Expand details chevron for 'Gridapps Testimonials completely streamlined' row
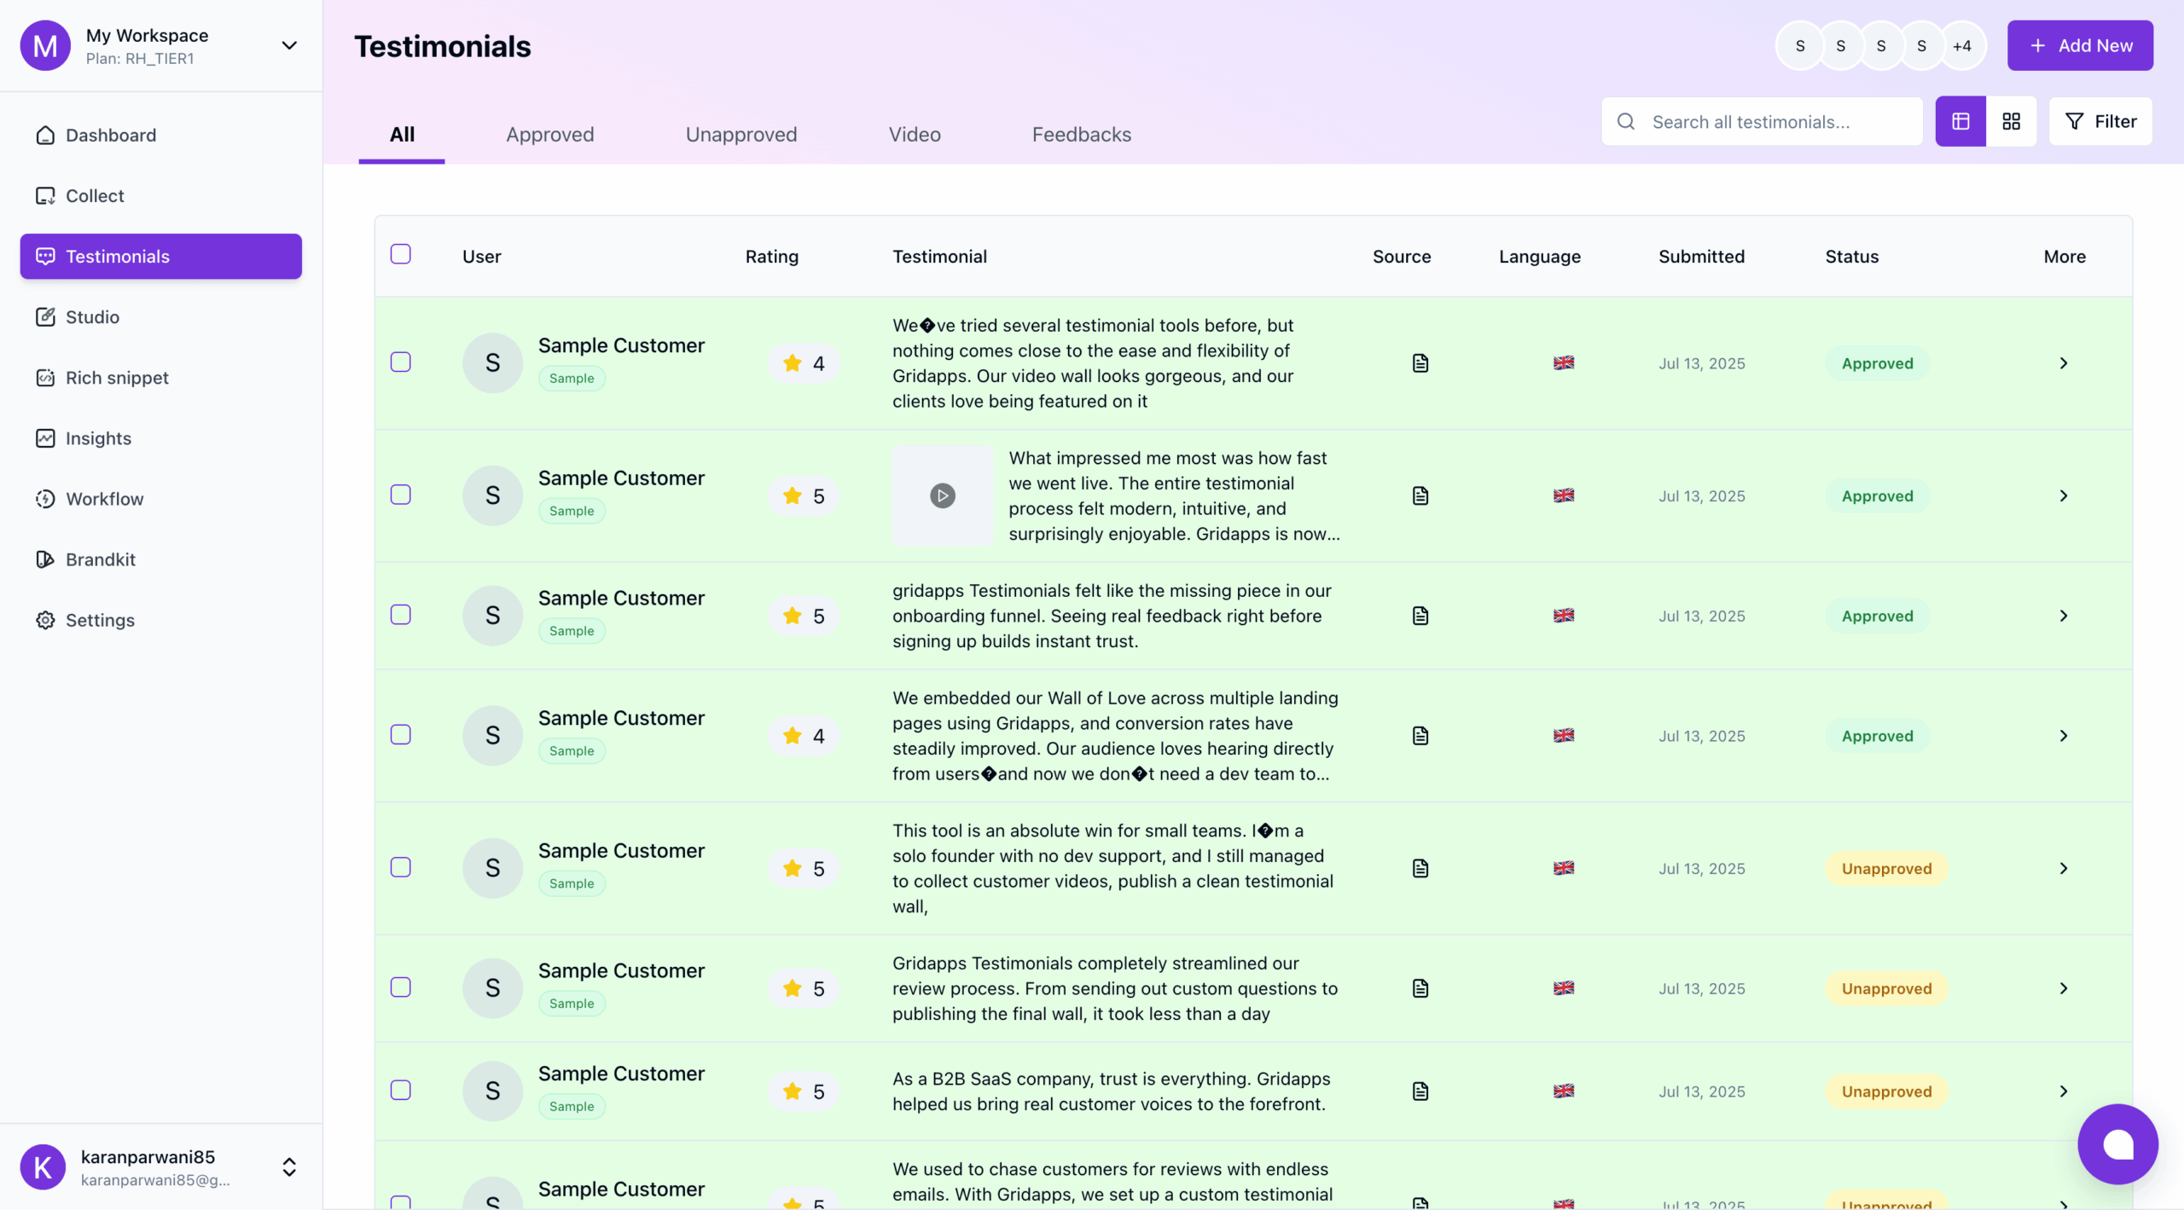The height and width of the screenshot is (1210, 2184). tap(2064, 988)
